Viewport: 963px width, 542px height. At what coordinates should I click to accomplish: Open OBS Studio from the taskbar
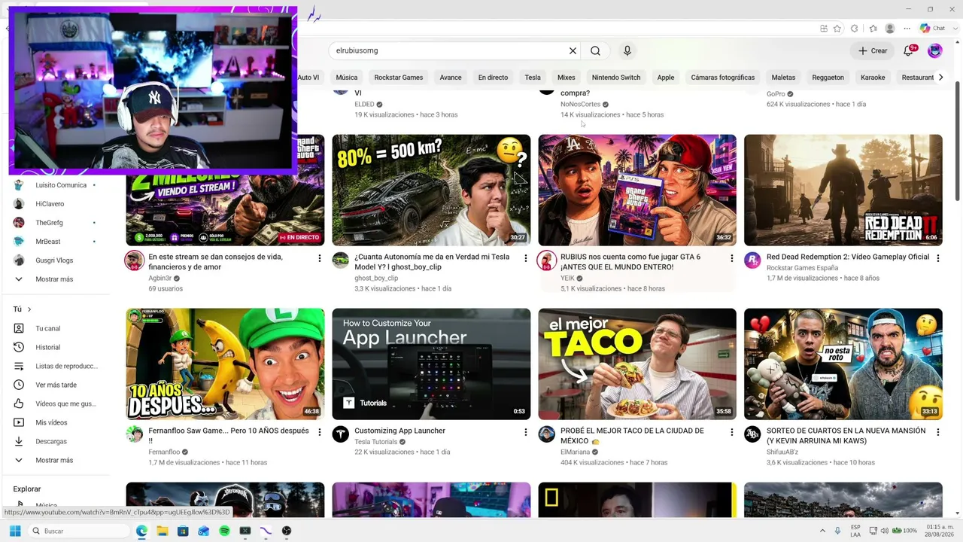[287, 531]
